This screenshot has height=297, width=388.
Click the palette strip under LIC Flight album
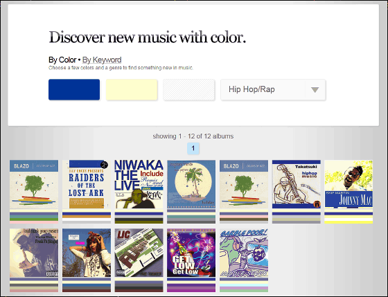coord(139,285)
